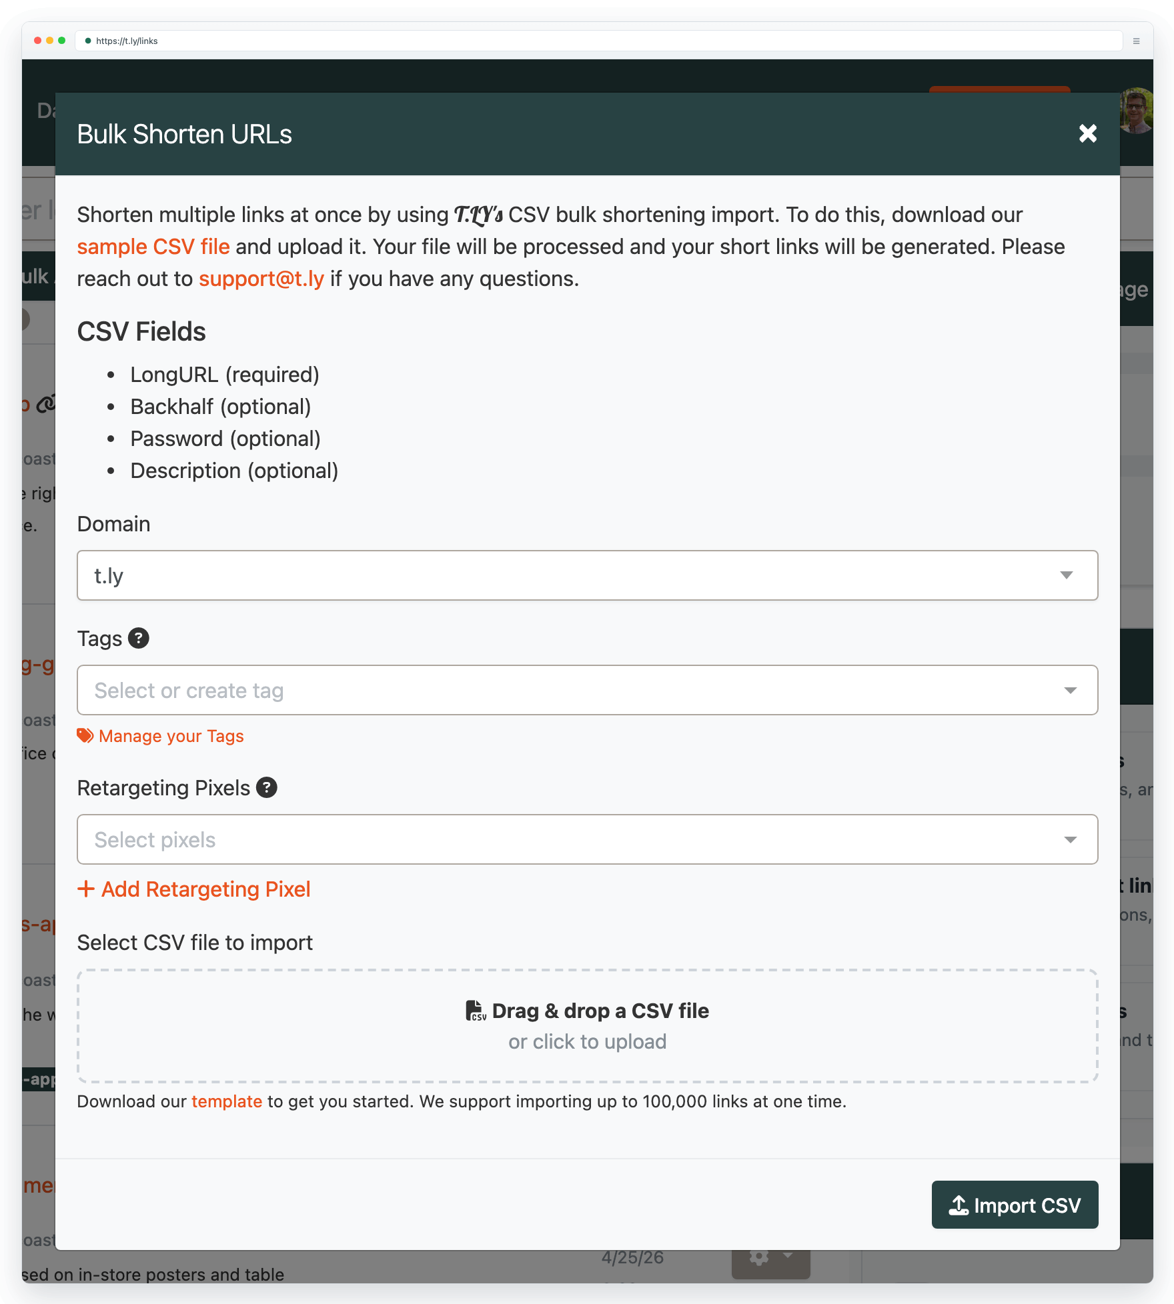
Task: Click the 4/25/26 date behind the dialog
Action: [632, 1257]
